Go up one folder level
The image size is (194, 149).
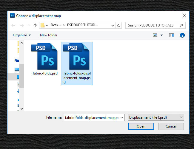click(35, 25)
